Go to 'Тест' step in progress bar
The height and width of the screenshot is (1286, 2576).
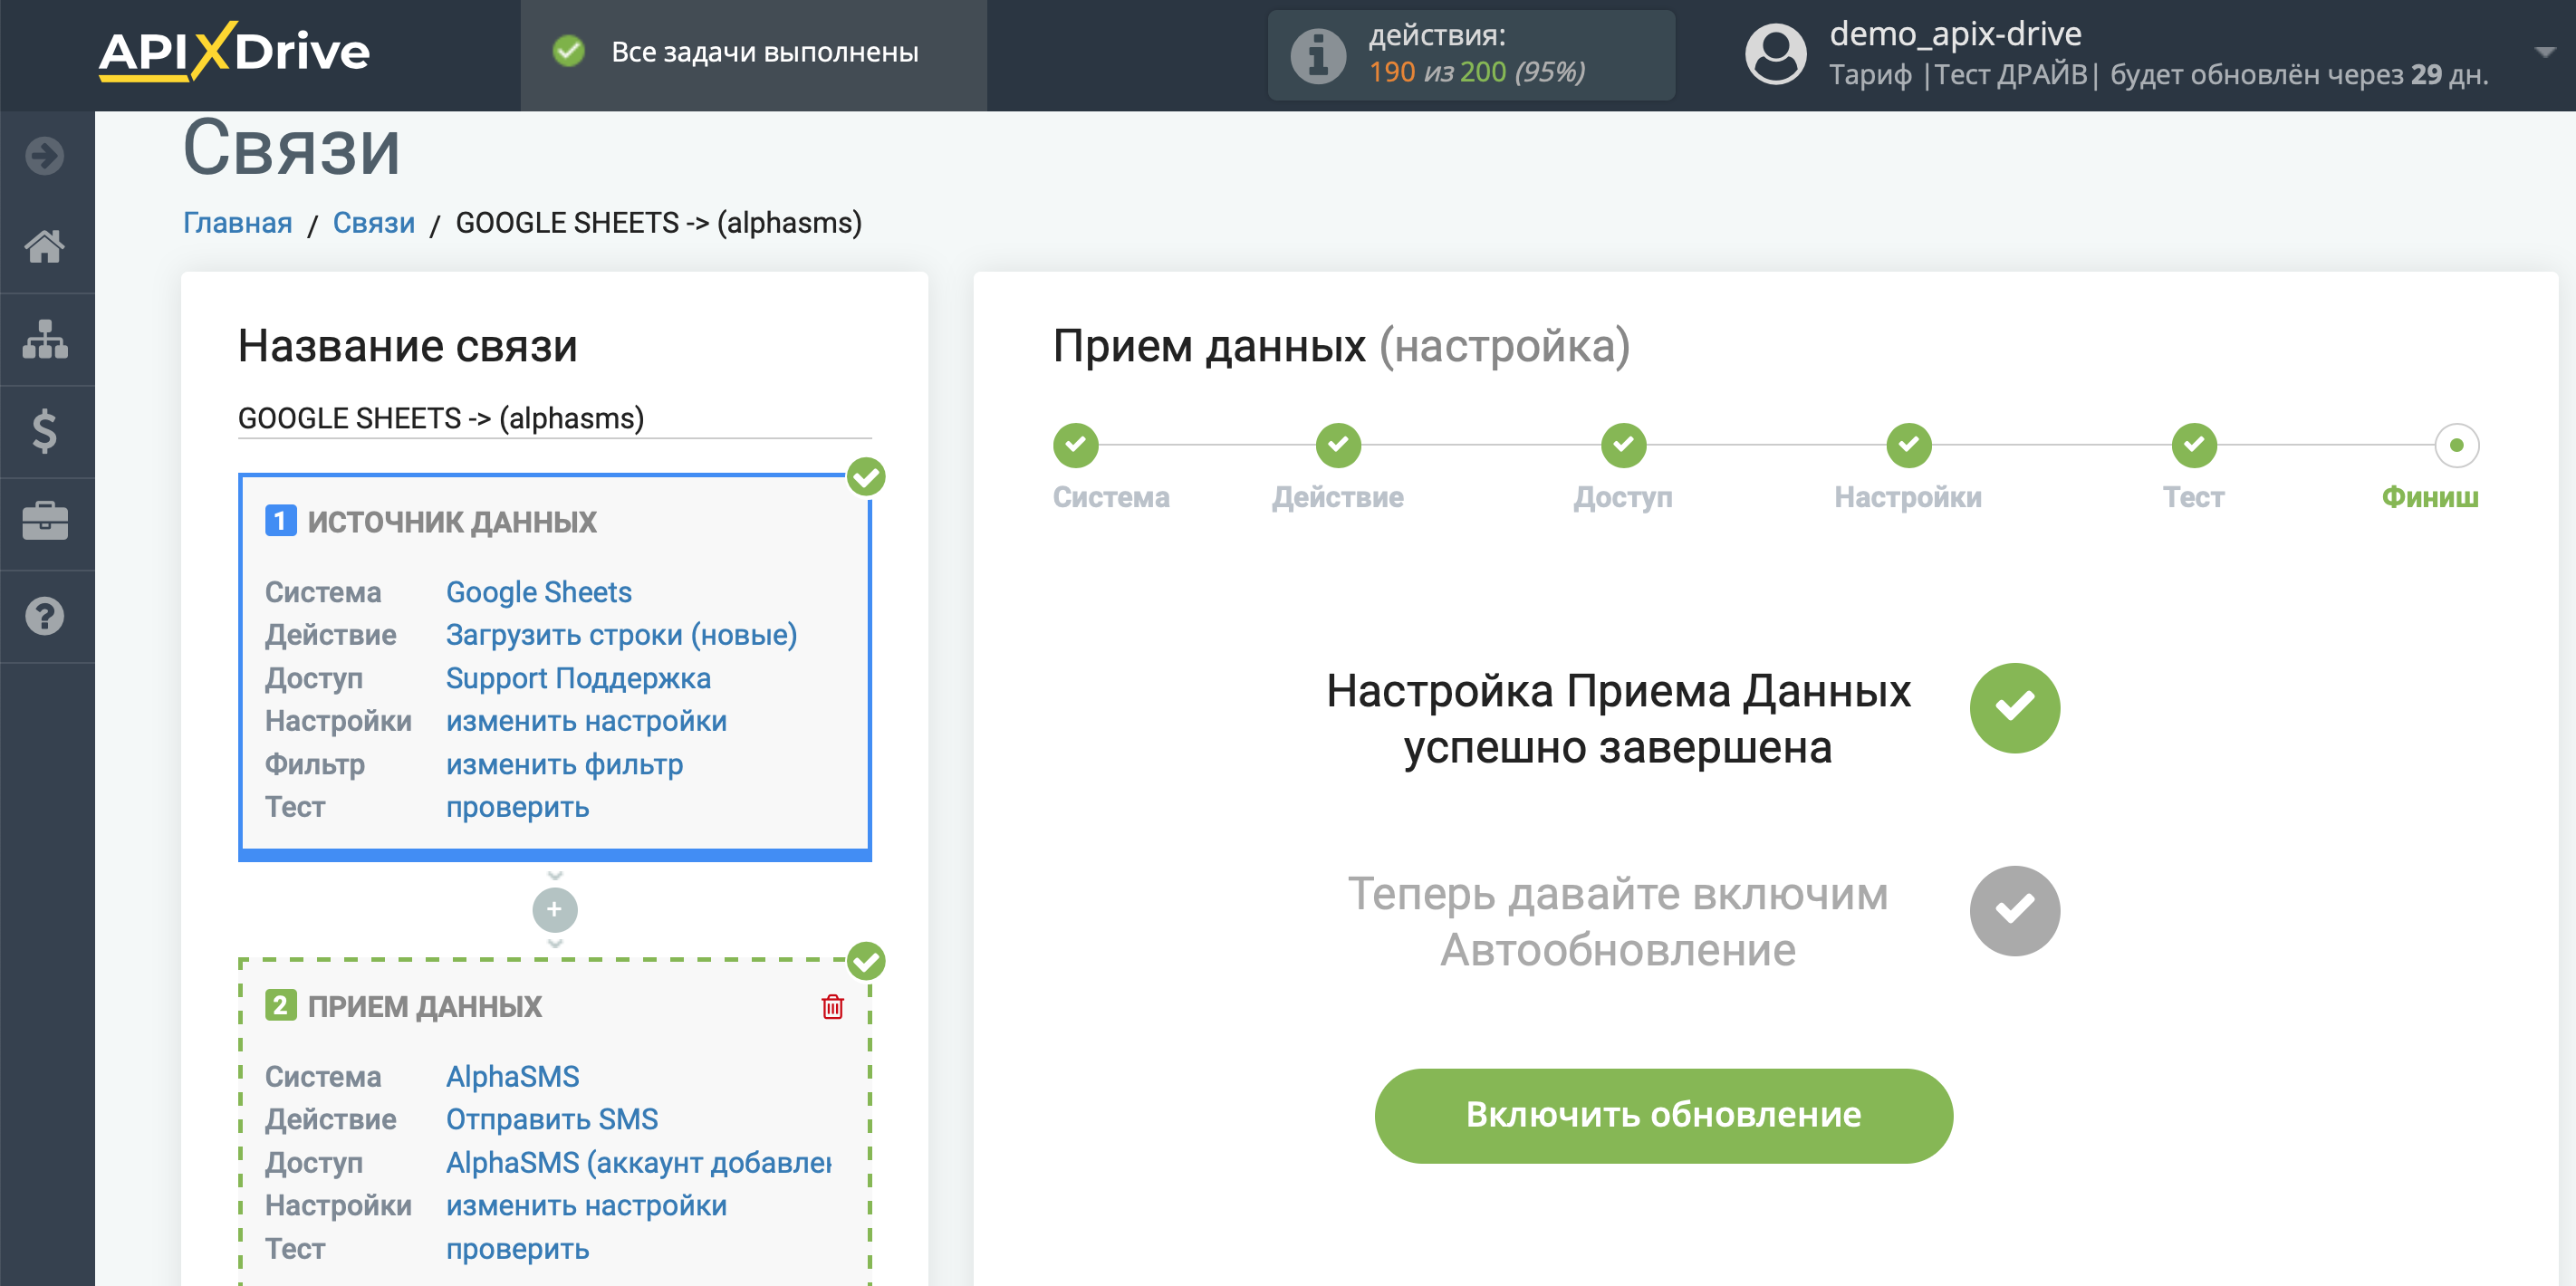click(2193, 445)
